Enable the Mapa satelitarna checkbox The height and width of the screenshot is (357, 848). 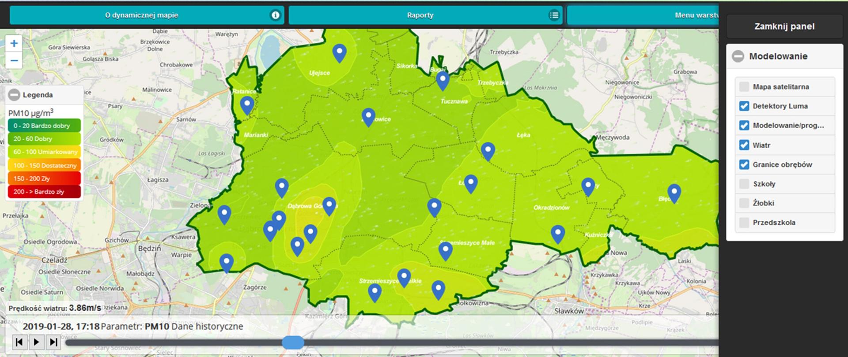[x=744, y=87]
